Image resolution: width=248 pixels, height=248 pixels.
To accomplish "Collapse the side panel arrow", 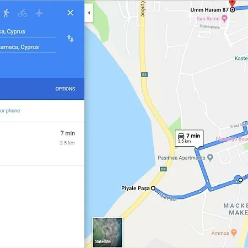I will point(89,13).
